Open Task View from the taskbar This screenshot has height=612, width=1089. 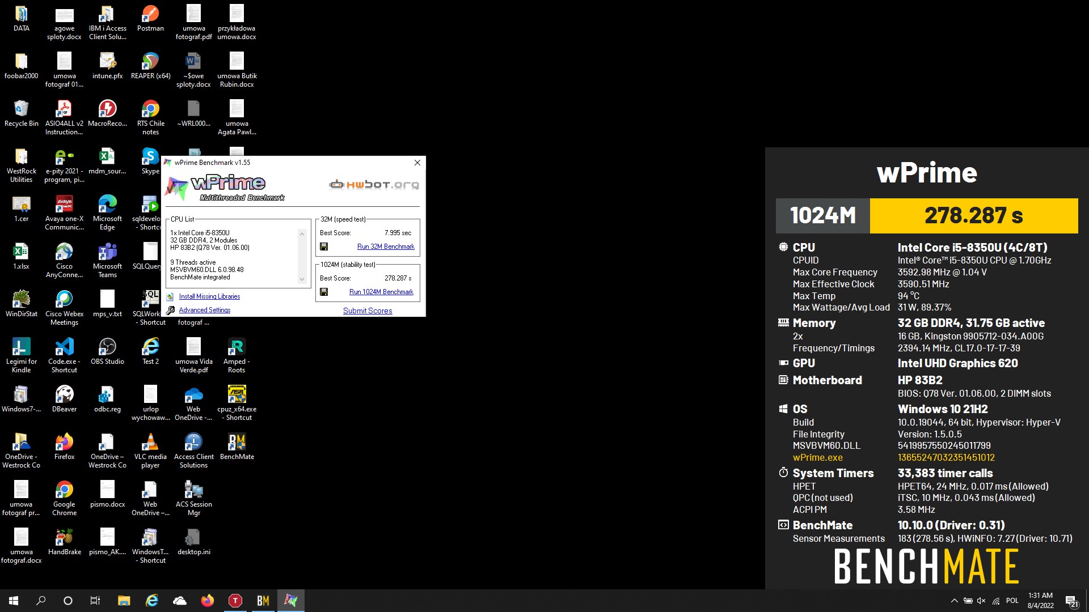[95, 601]
